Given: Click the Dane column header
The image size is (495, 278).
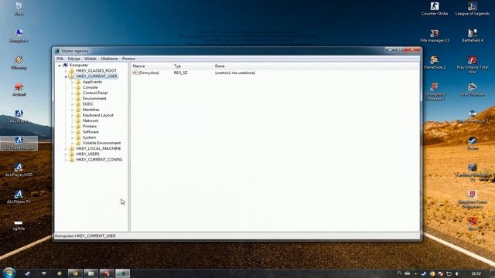Looking at the screenshot, I should tap(262, 66).
